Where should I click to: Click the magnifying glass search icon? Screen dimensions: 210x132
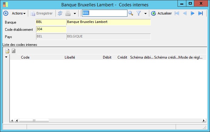tap(131, 13)
